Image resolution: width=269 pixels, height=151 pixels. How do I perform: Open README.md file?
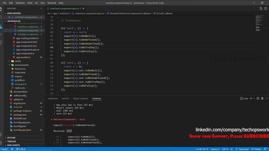(20, 118)
